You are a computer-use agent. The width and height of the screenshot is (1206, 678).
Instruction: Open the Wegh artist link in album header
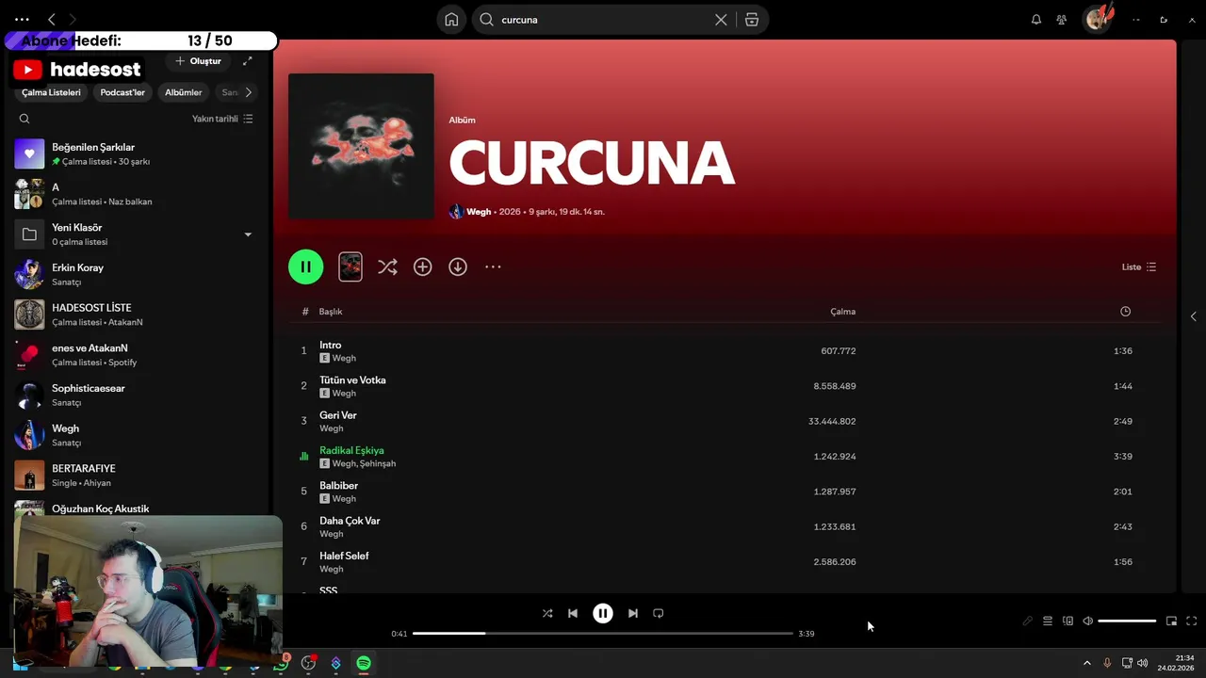click(x=479, y=212)
